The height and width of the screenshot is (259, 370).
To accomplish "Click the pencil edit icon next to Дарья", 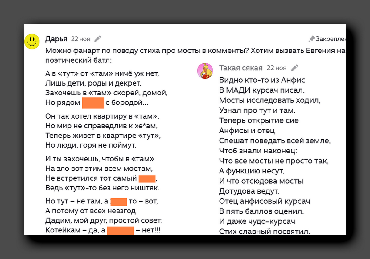I will tap(97, 39).
